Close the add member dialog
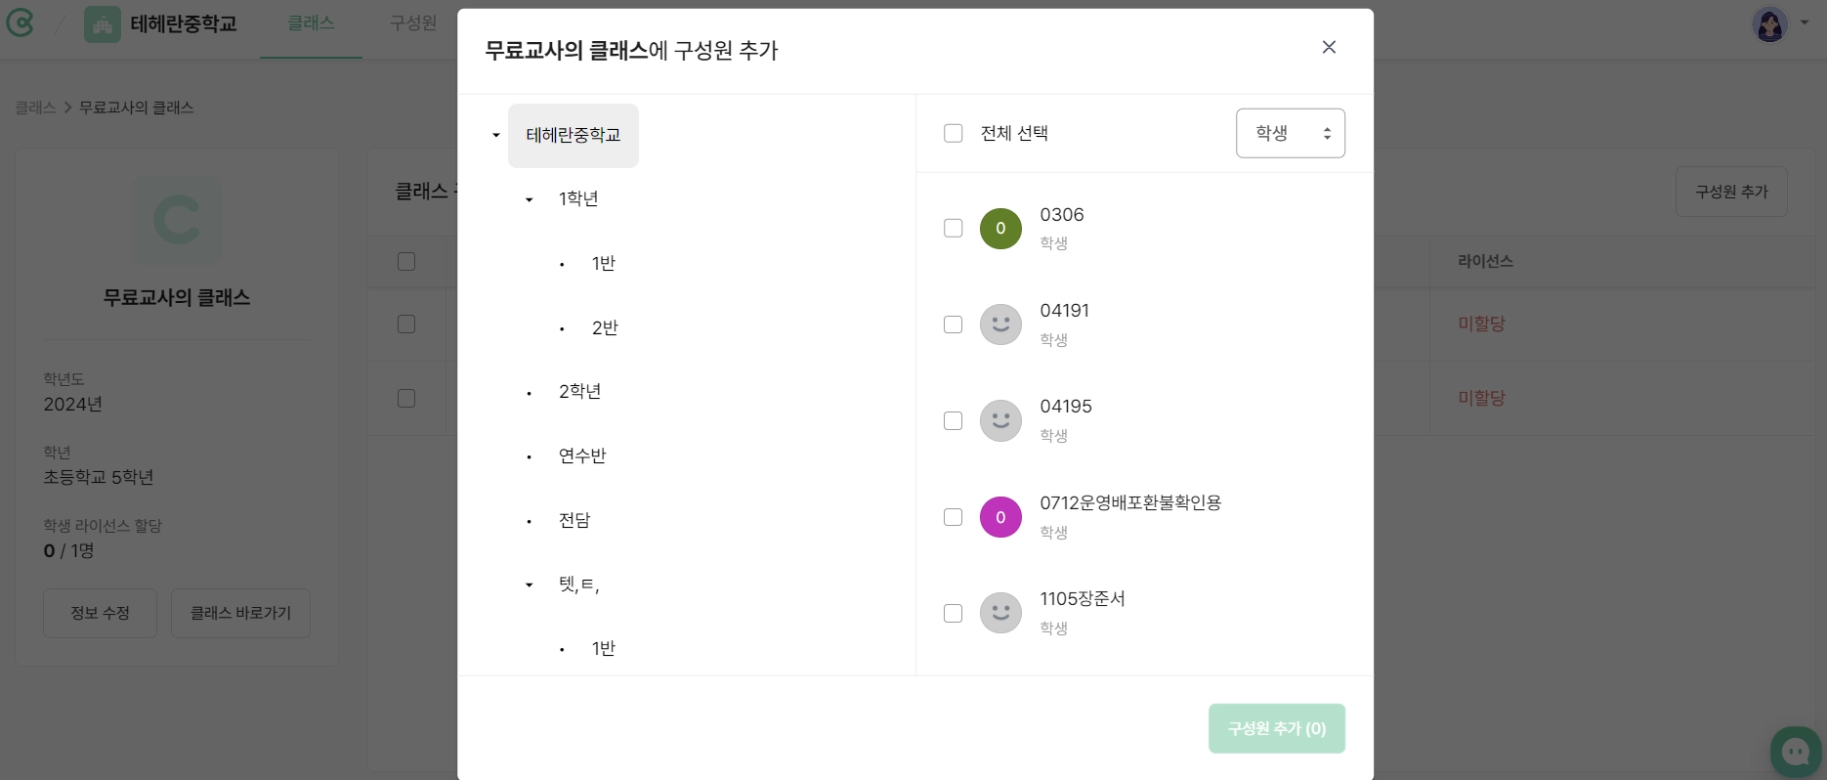This screenshot has height=780, width=1827. point(1329,47)
